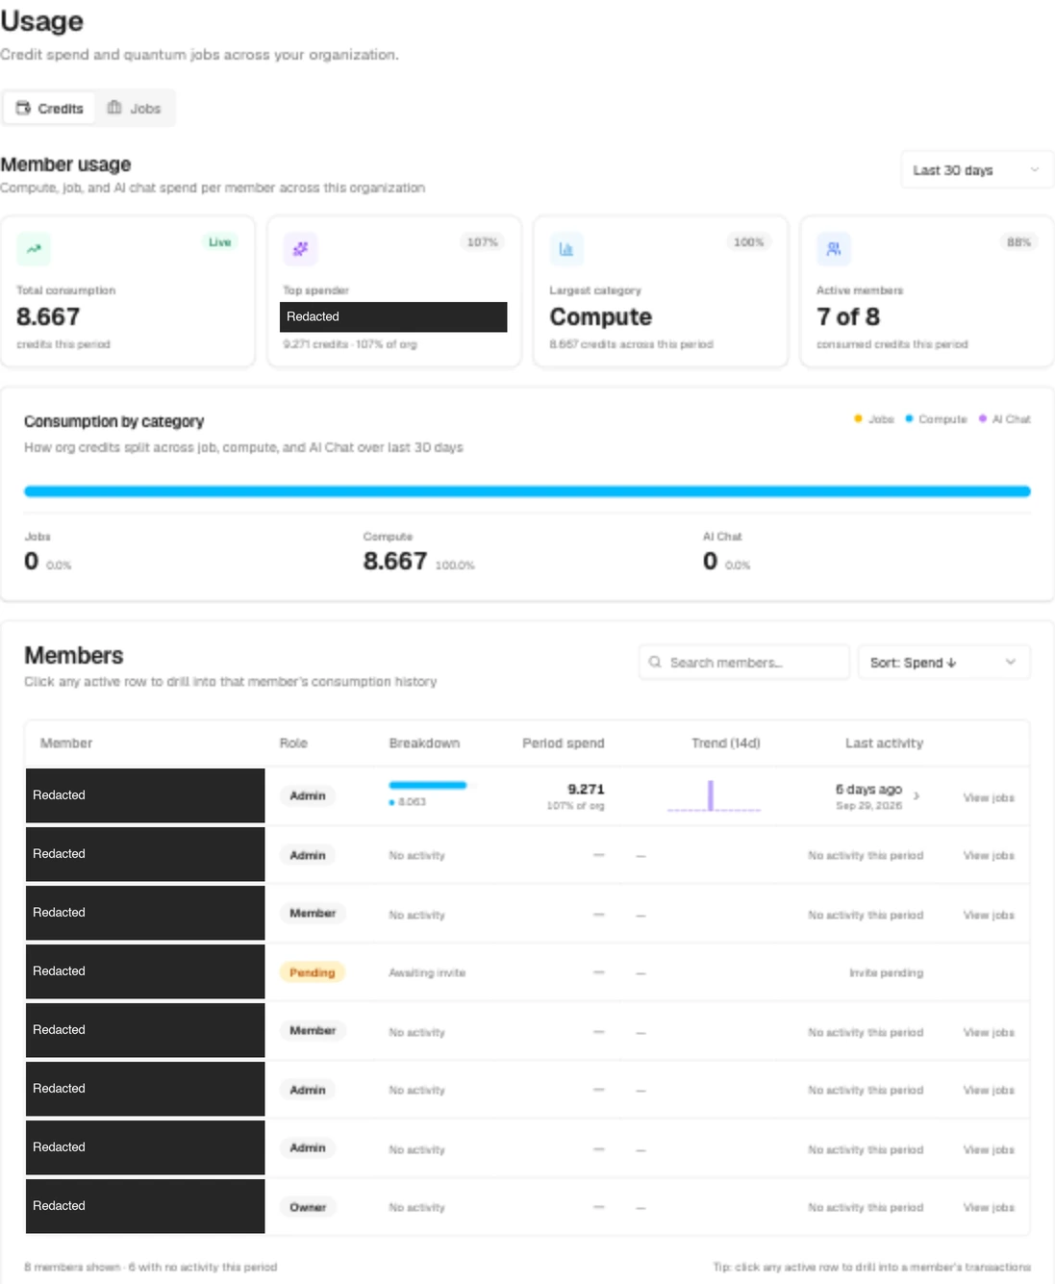1055x1284 pixels.
Task: Click the Invite pending status
Action: coord(886,972)
